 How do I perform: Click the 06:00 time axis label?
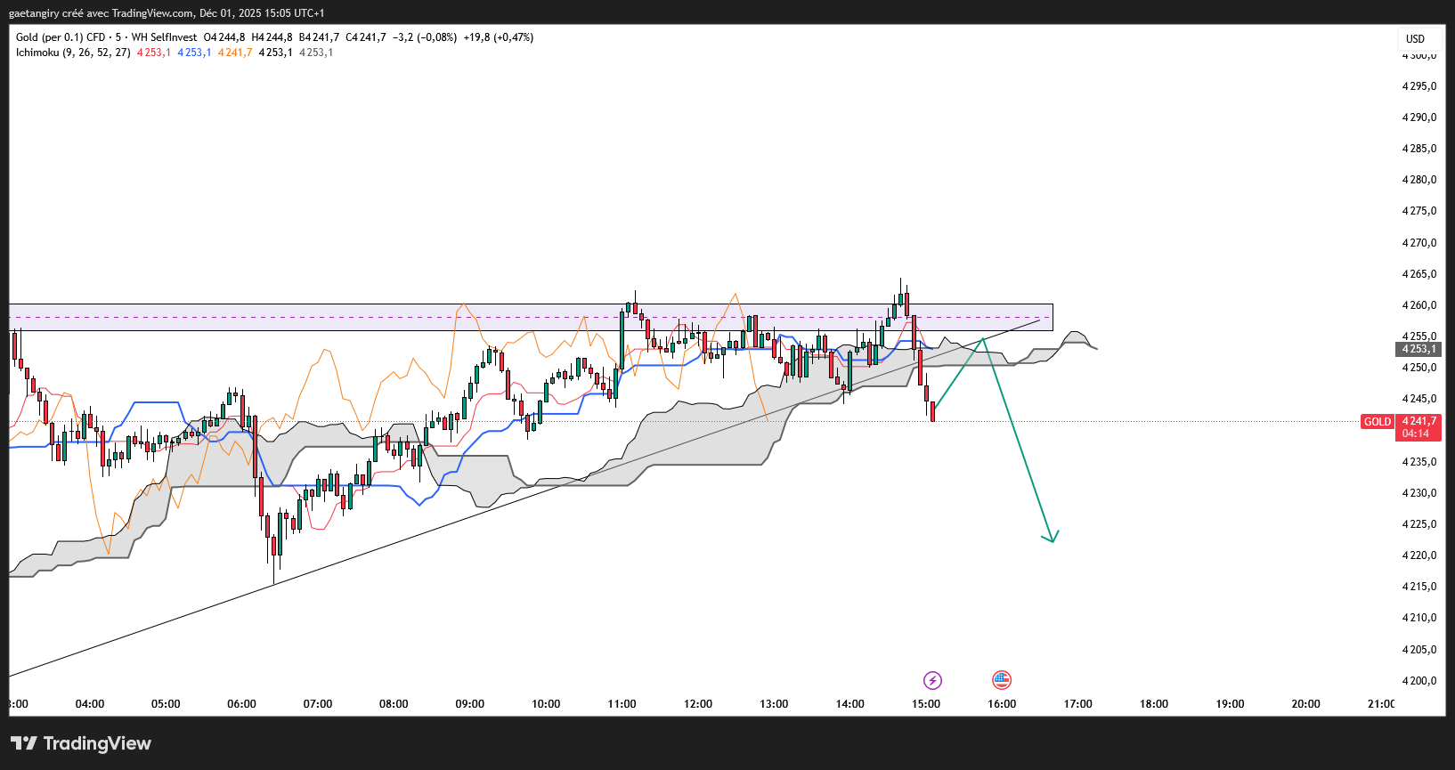click(241, 704)
